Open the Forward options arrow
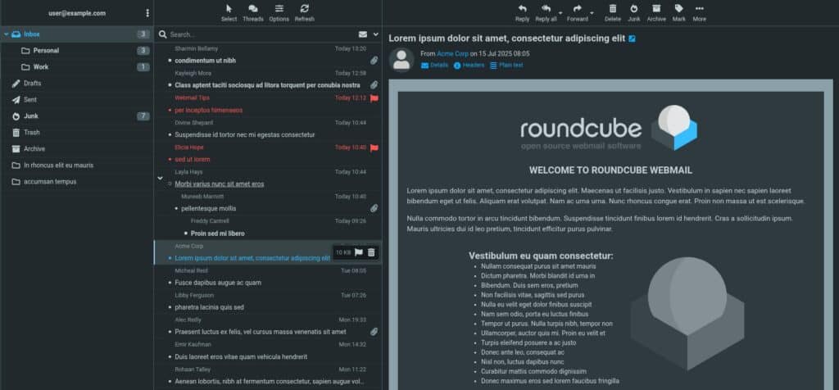 click(592, 13)
